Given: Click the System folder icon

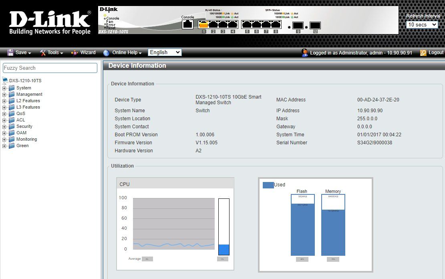Looking at the screenshot, I should click(12, 88).
